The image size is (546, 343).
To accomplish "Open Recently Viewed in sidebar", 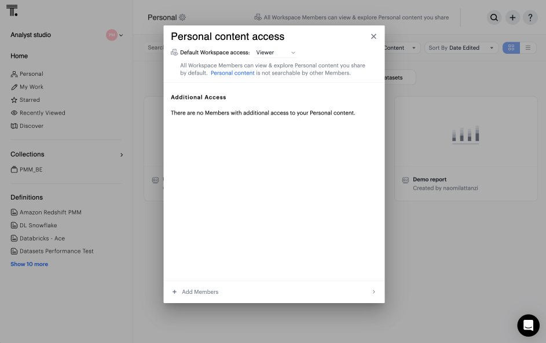I will click(x=42, y=113).
